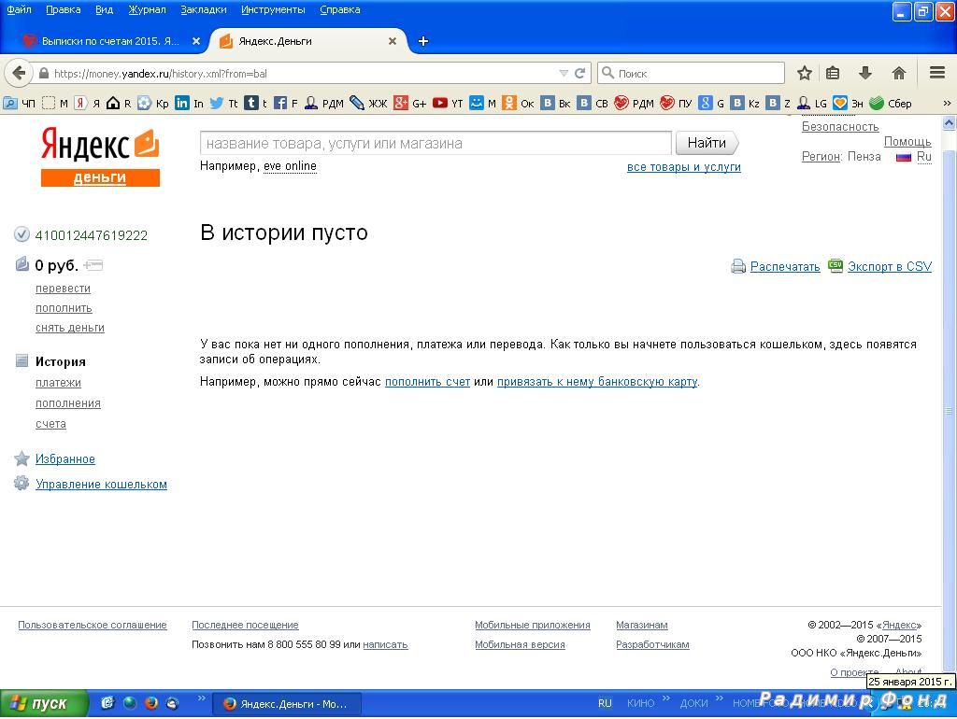This screenshot has width=957, height=719.
Task: Open the URL bar history dropdown arrow
Action: click(564, 73)
